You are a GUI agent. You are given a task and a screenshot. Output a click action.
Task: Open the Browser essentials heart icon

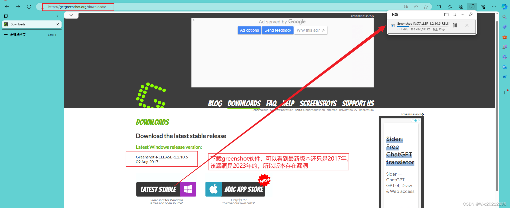point(483,7)
